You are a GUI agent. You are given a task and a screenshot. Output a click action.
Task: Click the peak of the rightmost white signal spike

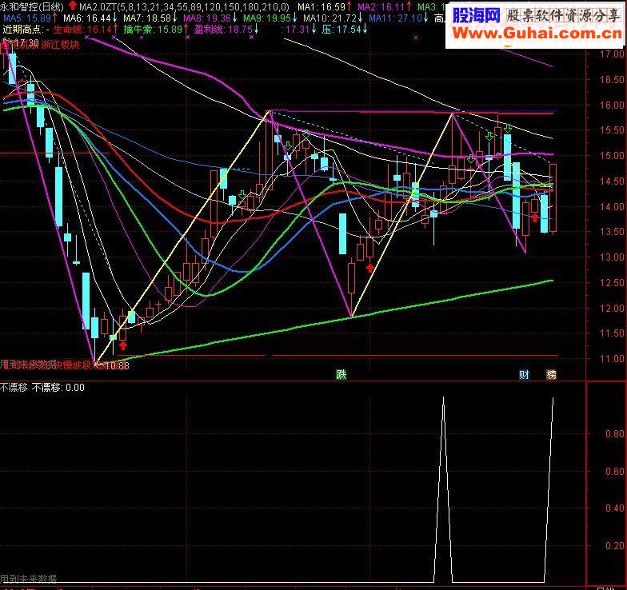pos(553,398)
